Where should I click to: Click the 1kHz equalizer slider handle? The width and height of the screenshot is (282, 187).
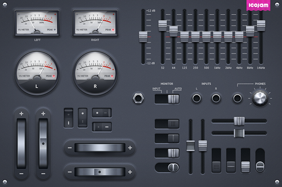(x=217, y=37)
